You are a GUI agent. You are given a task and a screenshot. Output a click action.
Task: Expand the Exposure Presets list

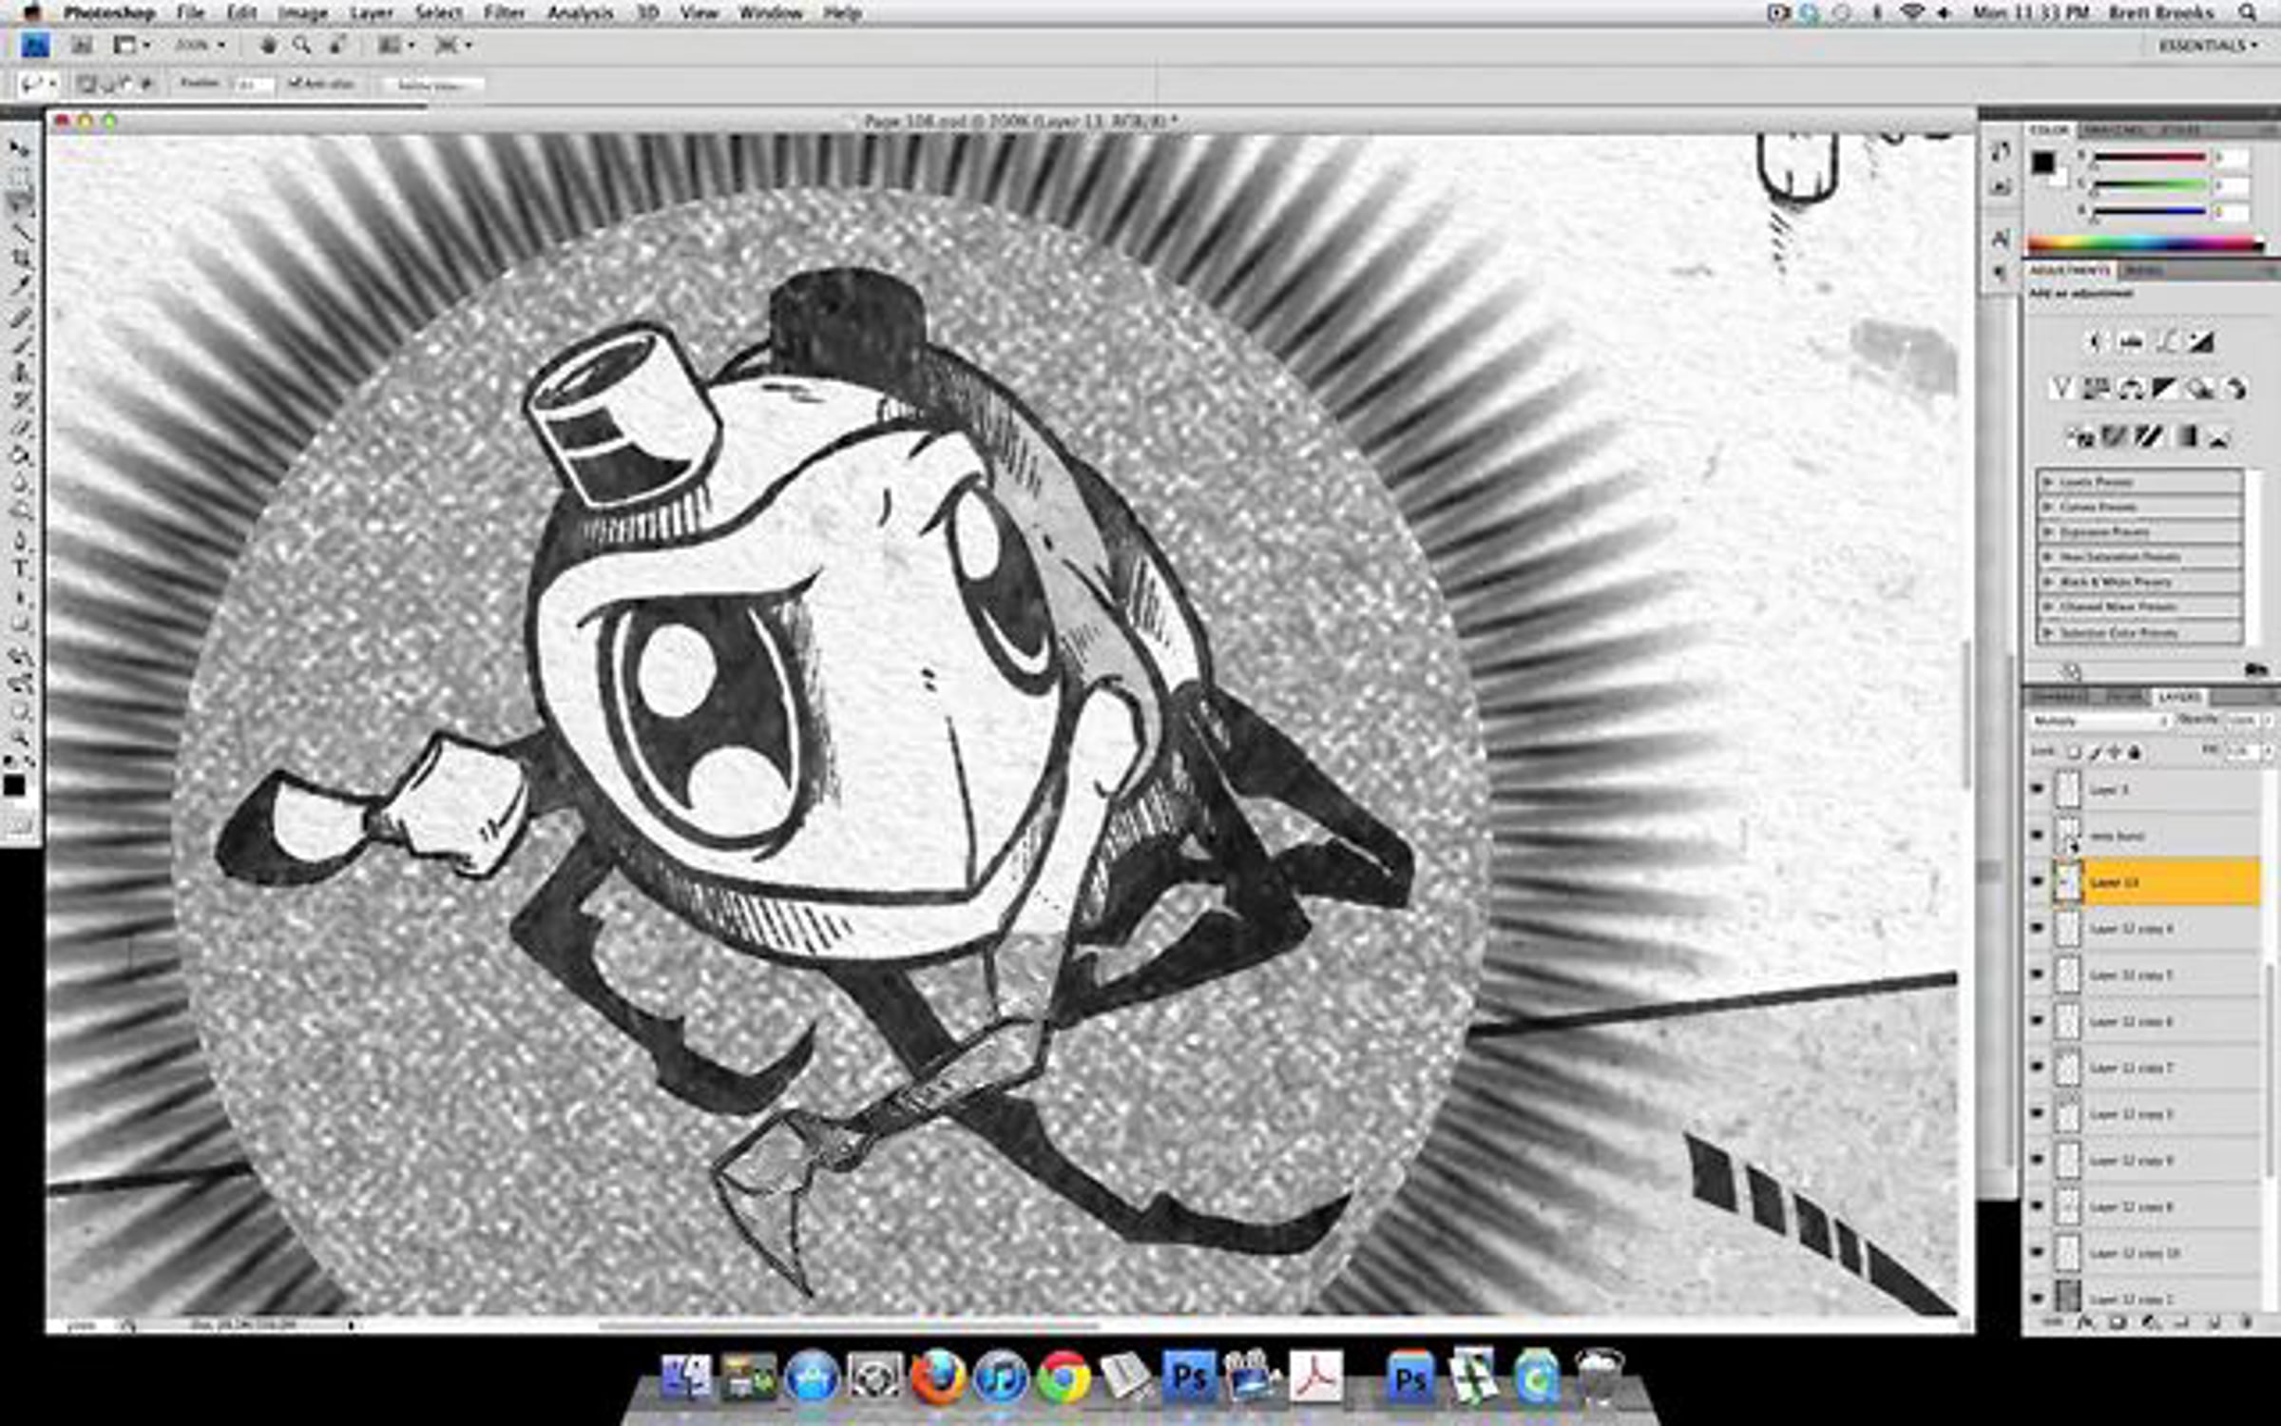pyautogui.click(x=2049, y=531)
